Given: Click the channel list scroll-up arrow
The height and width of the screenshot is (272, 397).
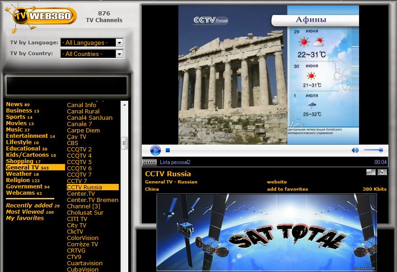Looking at the screenshot, I should point(124,104).
